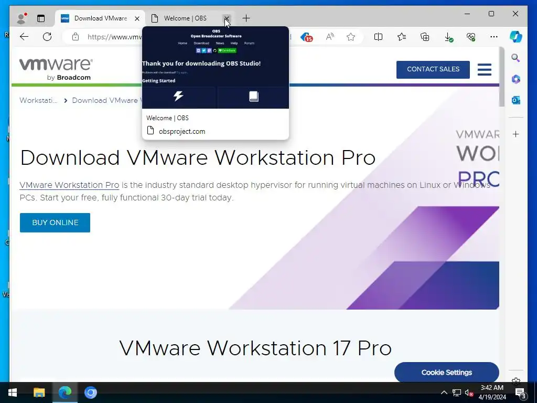This screenshot has width=537, height=403.
Task: Show hidden system tray icons
Action: [444, 393]
